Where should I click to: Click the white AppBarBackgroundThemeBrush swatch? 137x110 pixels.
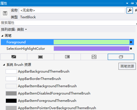point(11,71)
